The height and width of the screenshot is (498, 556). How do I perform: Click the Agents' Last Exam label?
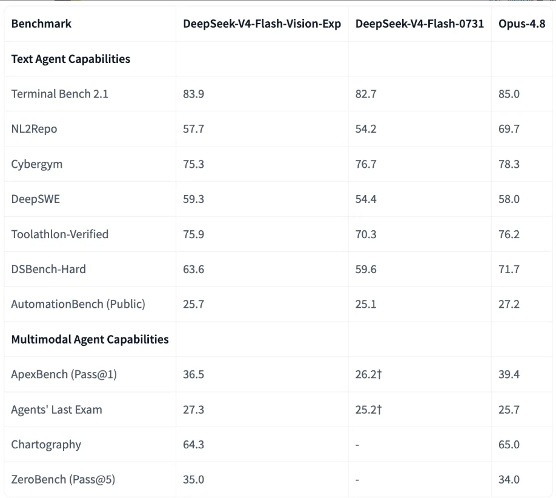click(x=56, y=410)
